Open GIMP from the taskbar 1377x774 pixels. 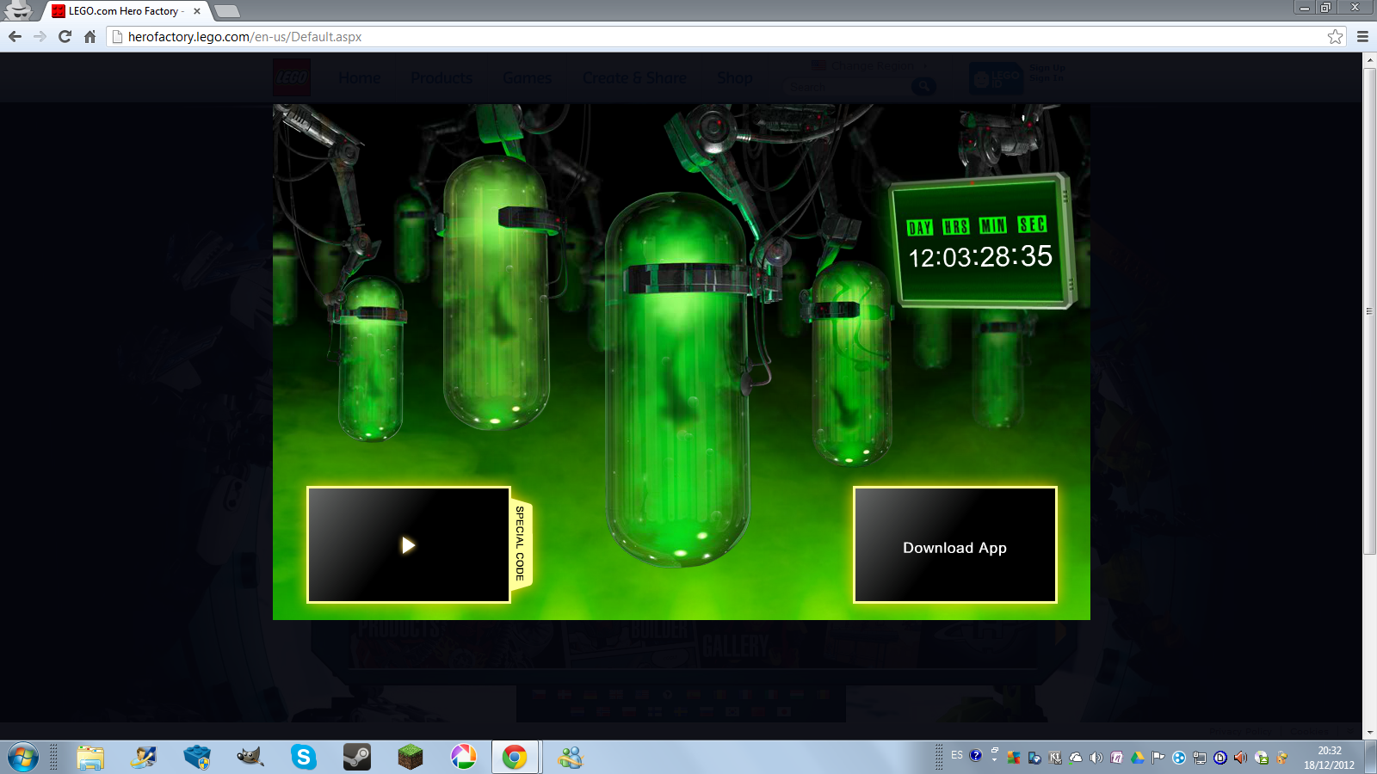[250, 758]
